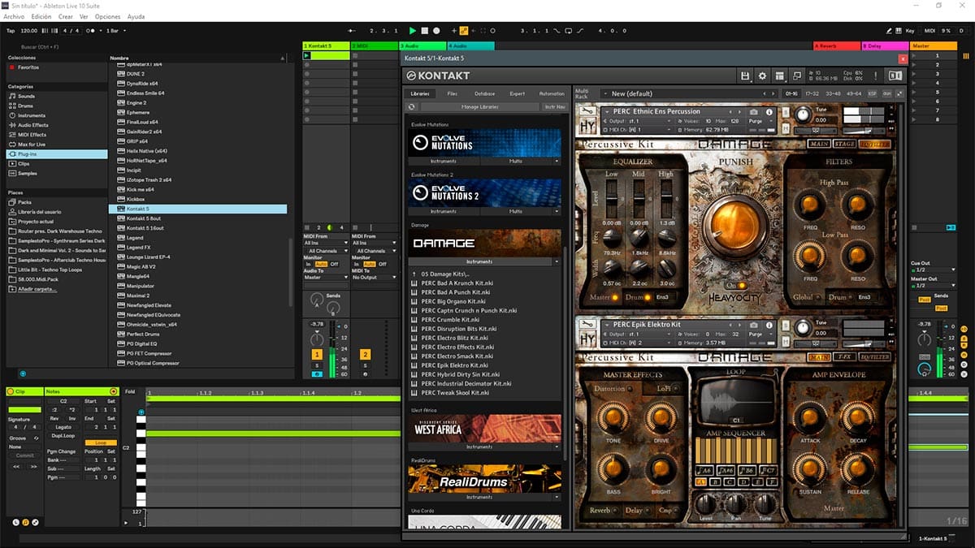Viewport: 975px width, 548px height.
Task: Switch to Kontakt Database tab
Action: pos(484,93)
